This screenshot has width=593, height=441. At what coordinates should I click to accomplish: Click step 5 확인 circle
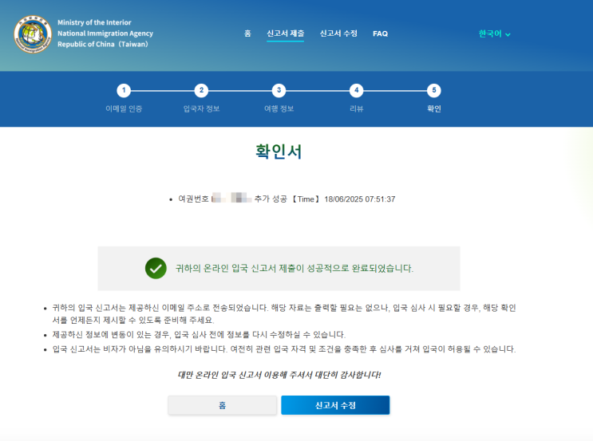(434, 90)
